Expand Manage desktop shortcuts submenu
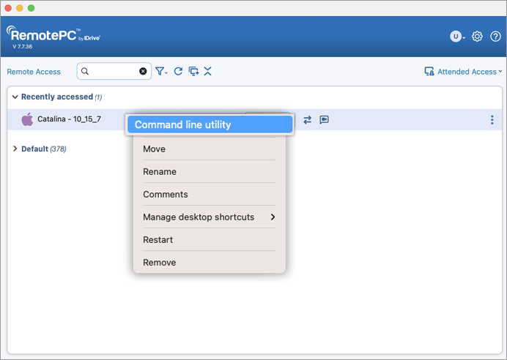The height and width of the screenshot is (360, 507). [x=209, y=217]
